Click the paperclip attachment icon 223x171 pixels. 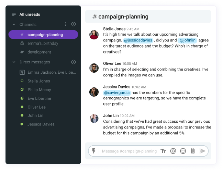click(x=193, y=151)
